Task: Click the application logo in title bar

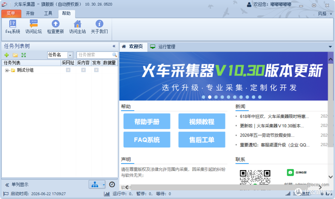Action: click(4, 4)
